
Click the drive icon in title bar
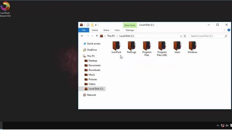[x=81, y=25]
